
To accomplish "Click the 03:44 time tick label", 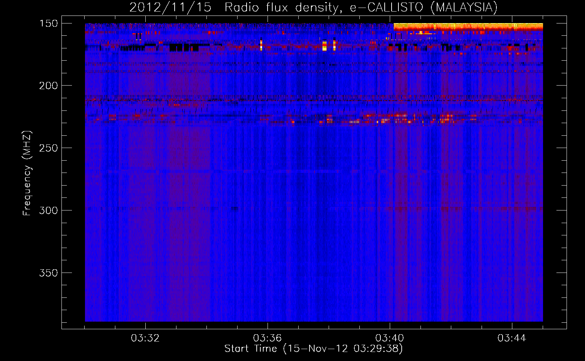I will pos(512,338).
